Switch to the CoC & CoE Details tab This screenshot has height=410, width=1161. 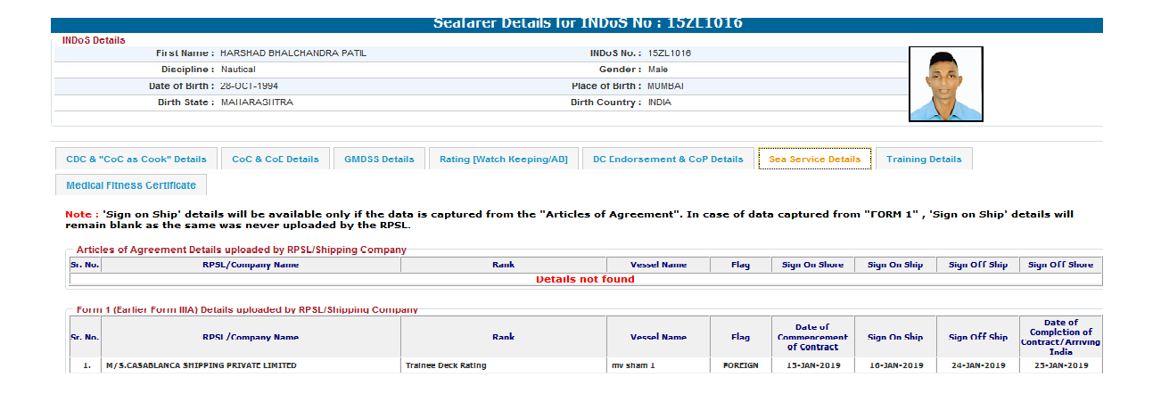coord(275,159)
